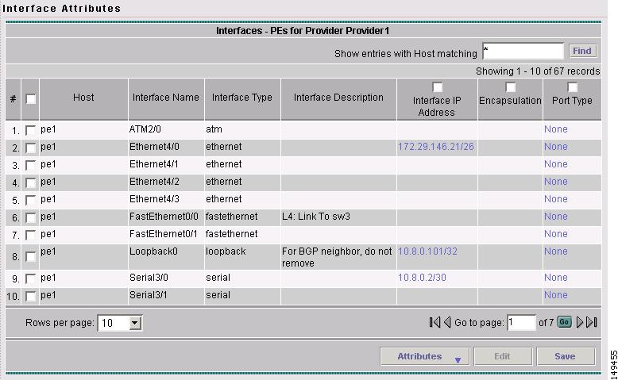Open IP address link 10.8.0.101/32

point(427,251)
